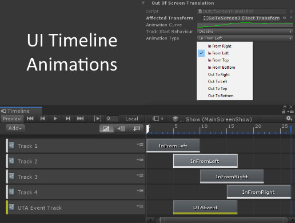Click the blue end marker on the ruler
This screenshot has width=295, height=223.
coord(291,128)
